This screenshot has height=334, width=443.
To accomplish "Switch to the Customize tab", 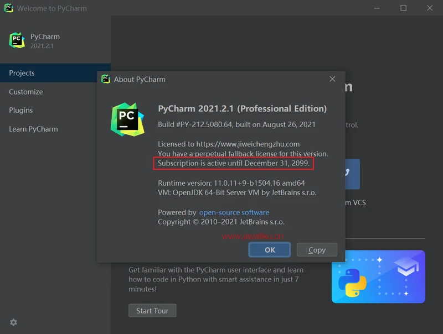I will 26,92.
